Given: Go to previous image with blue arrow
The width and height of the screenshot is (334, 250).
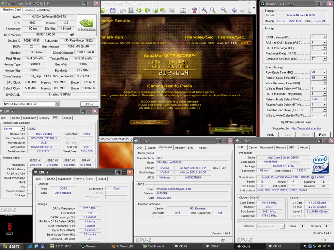Looking at the screenshot, I should pos(234,10).
